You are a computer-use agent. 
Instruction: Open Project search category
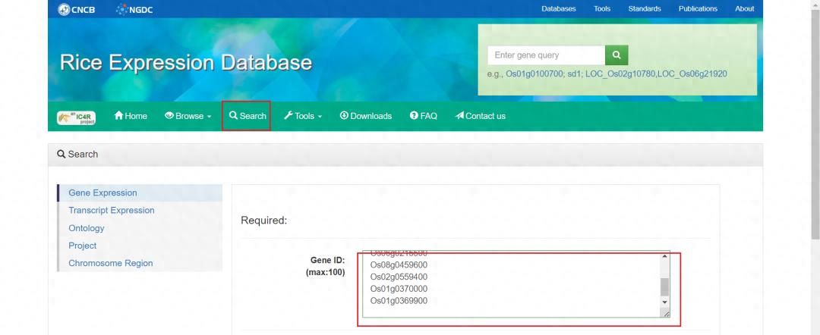tap(83, 246)
